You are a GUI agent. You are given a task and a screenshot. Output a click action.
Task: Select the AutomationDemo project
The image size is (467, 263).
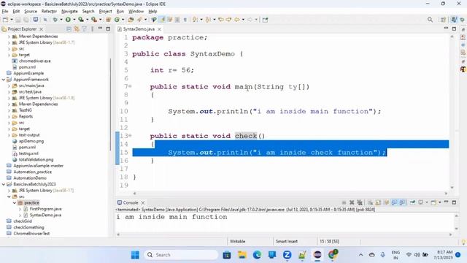click(30, 178)
